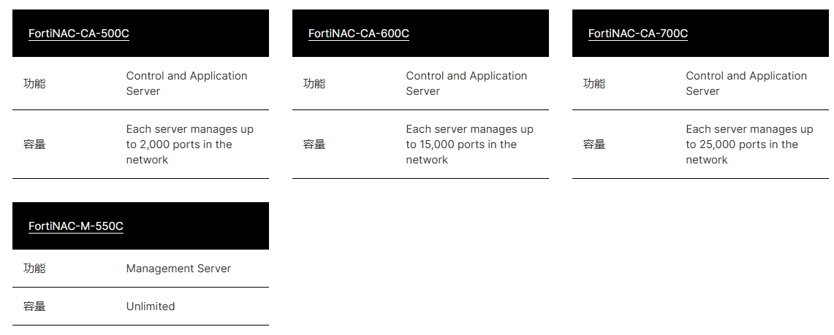Screen dimensions: 834x335
Task: Open the FortiNAC-CA-700C product link
Action: (637, 34)
